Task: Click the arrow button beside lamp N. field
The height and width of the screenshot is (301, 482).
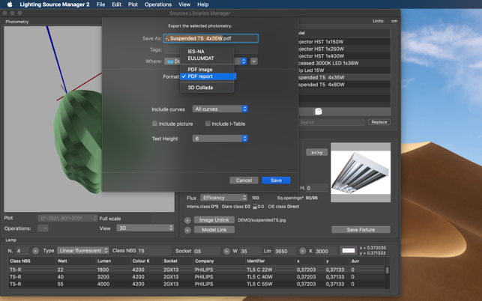Action: [36, 251]
